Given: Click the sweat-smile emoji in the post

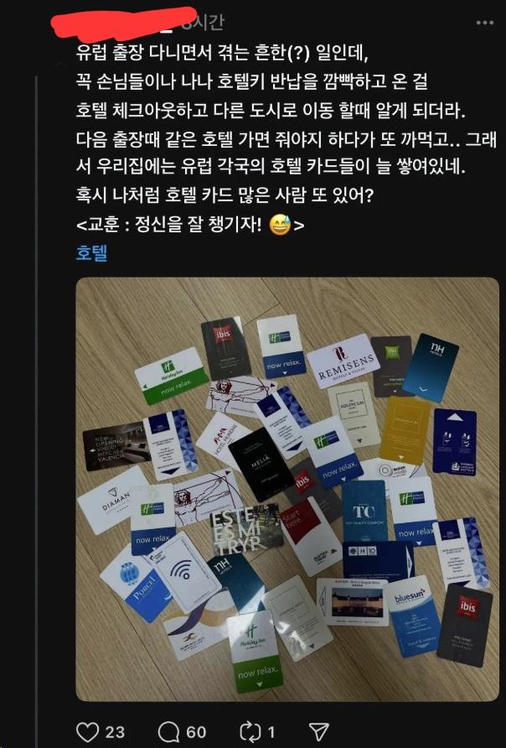Looking at the screenshot, I should coord(280,225).
